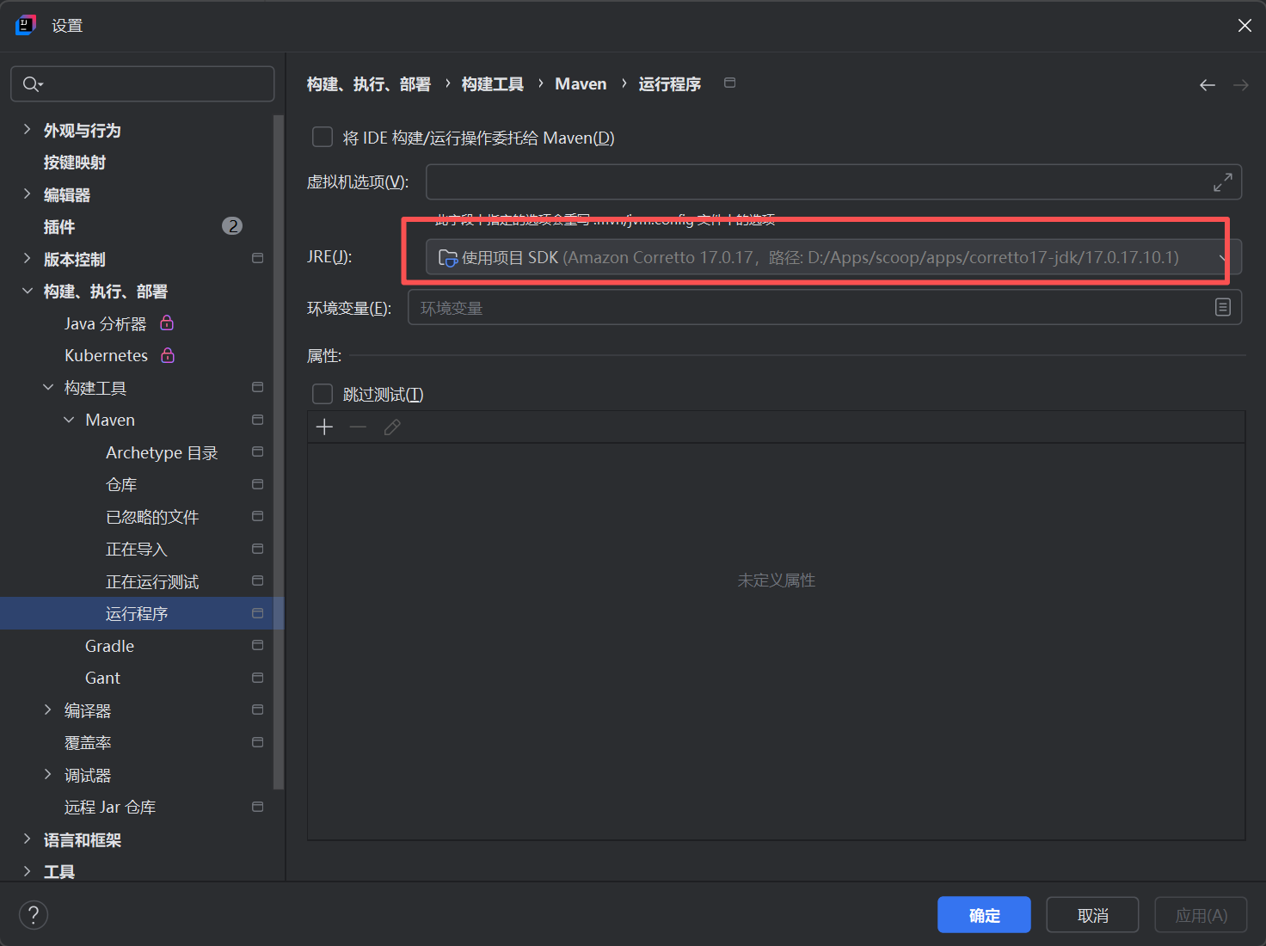Screen dimensions: 1266x946
Task: Expand the 虚拟机选项 field with expand icon
Action: tap(1222, 182)
